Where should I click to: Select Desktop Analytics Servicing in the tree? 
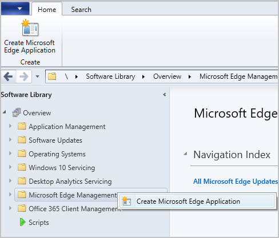click(x=70, y=181)
